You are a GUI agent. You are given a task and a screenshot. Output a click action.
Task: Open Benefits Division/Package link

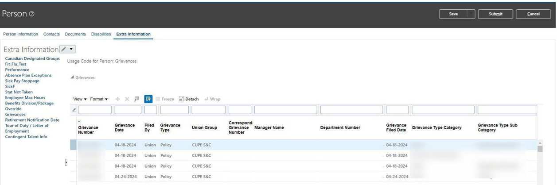tap(29, 103)
